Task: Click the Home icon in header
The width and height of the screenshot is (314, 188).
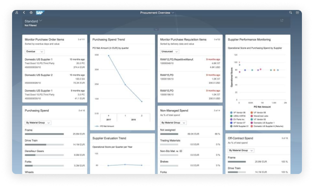Action: click(x=31, y=12)
